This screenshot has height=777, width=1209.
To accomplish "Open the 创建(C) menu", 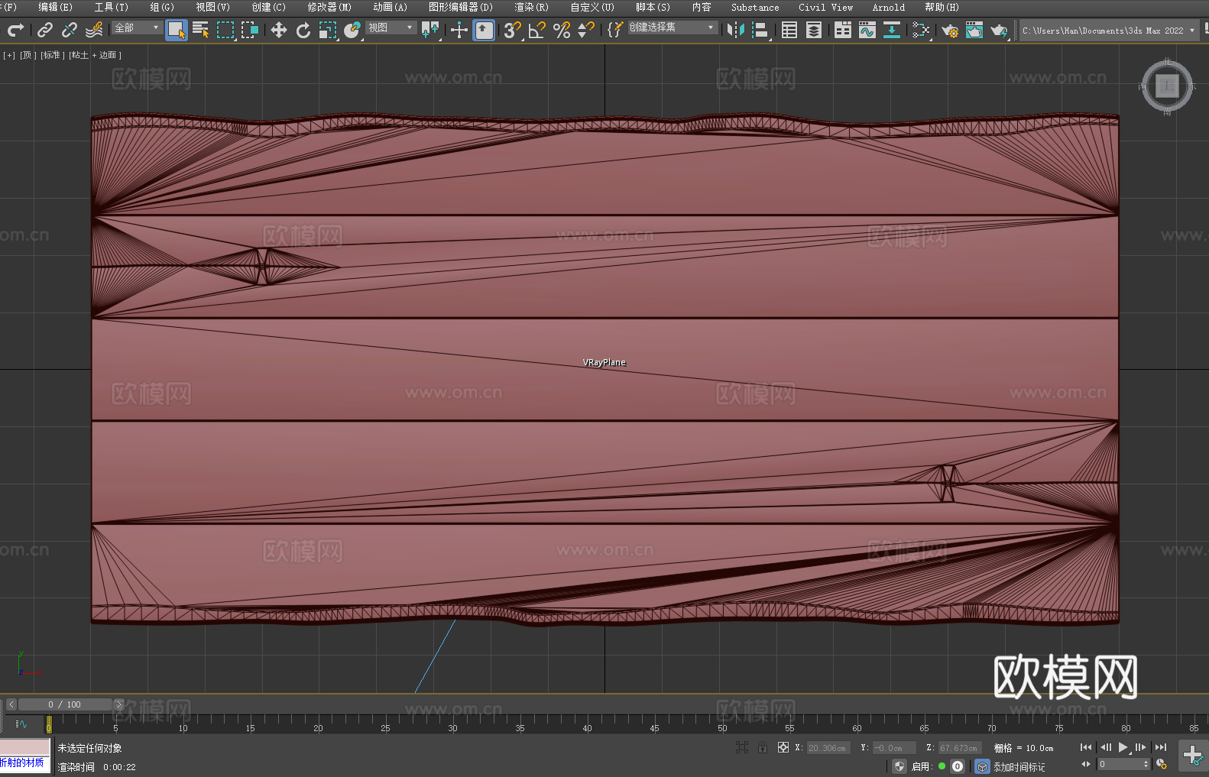I will [x=268, y=7].
